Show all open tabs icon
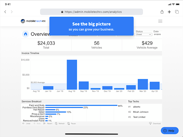 point(177,12)
